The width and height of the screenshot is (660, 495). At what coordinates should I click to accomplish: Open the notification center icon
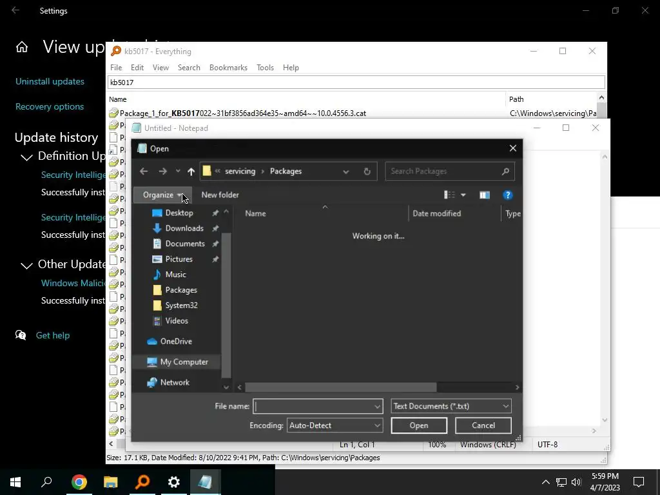[639, 482]
